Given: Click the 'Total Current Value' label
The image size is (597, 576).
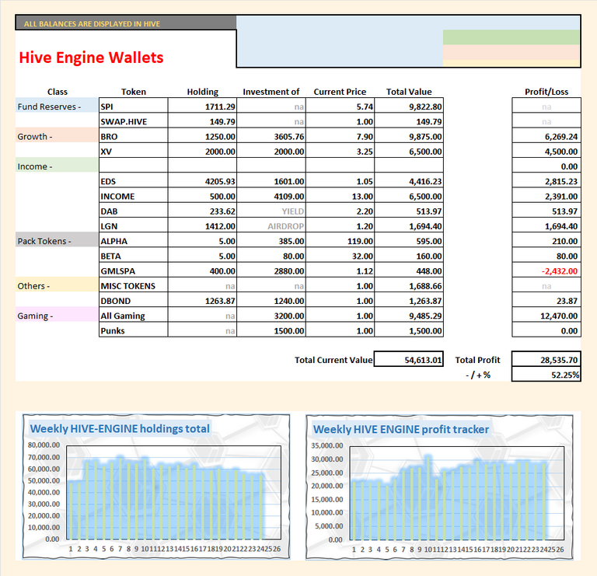Looking at the screenshot, I should click(x=333, y=360).
